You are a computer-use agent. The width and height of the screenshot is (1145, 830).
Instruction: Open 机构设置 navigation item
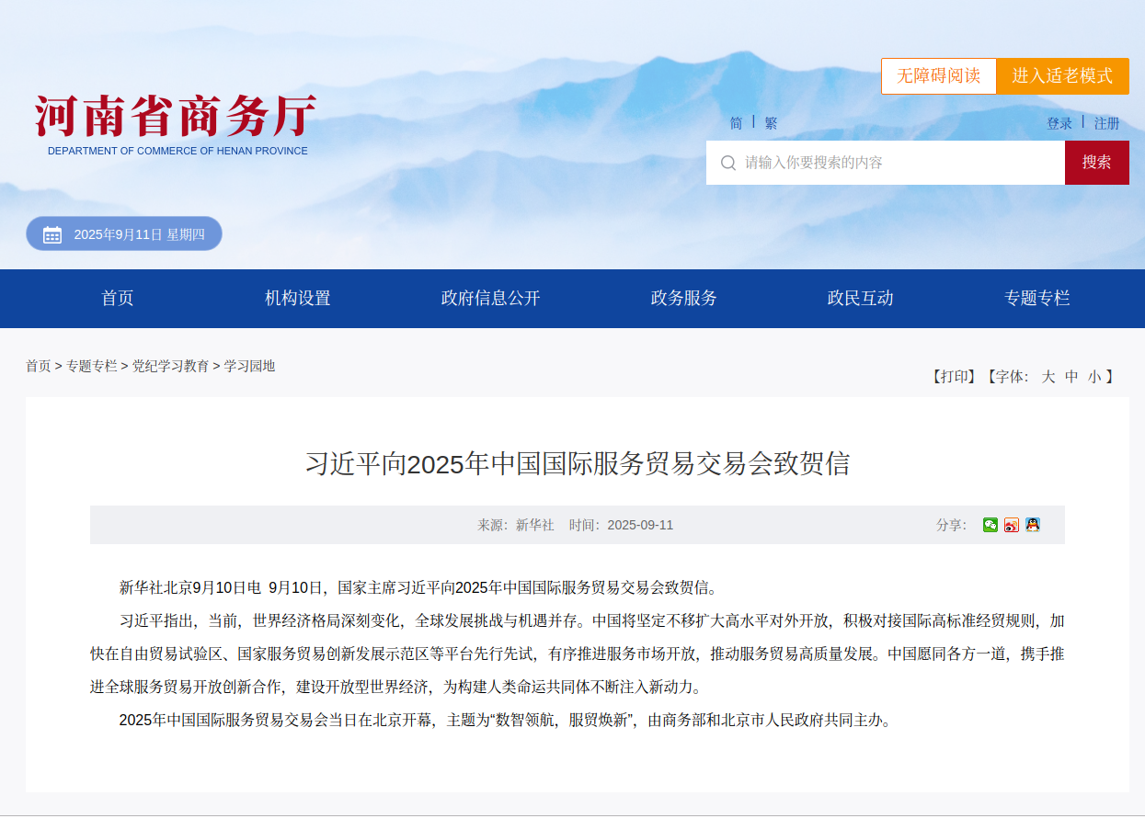click(298, 298)
